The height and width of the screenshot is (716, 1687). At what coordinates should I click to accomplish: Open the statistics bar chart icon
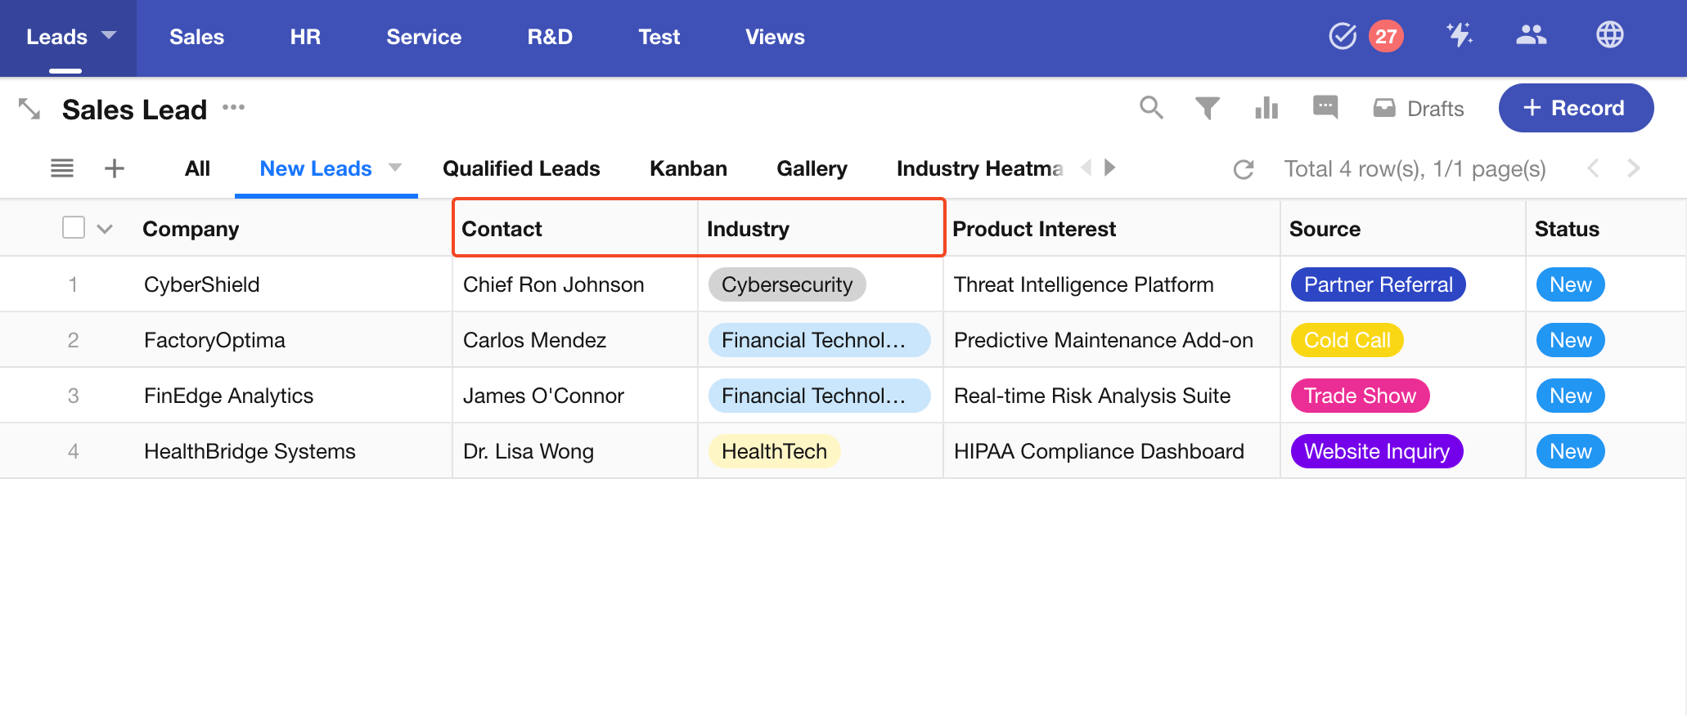coord(1266,108)
